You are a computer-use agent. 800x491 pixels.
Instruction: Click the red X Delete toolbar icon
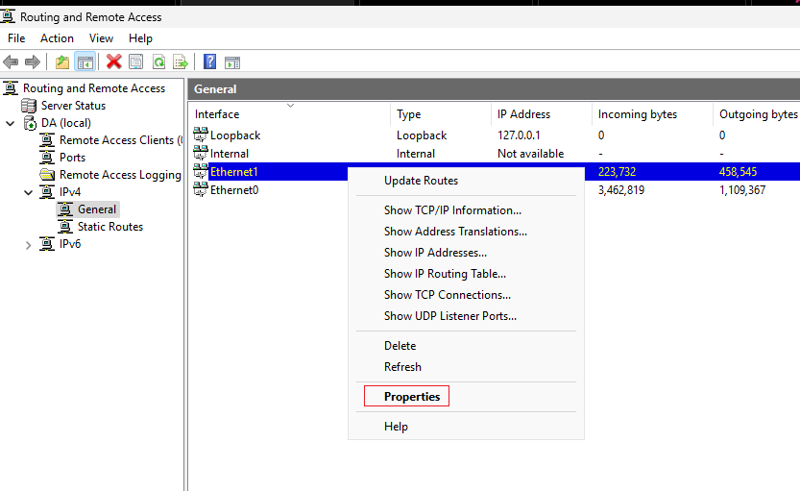[113, 61]
